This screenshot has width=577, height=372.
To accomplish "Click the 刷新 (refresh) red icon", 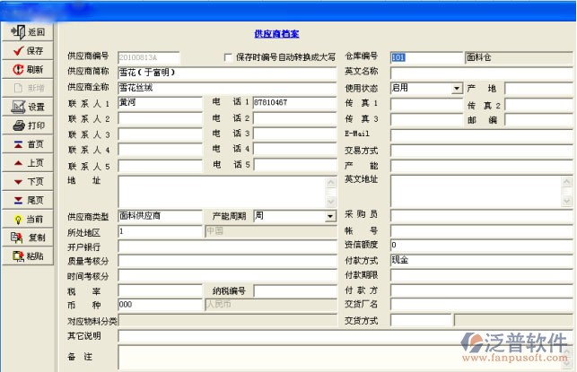I will pos(18,69).
